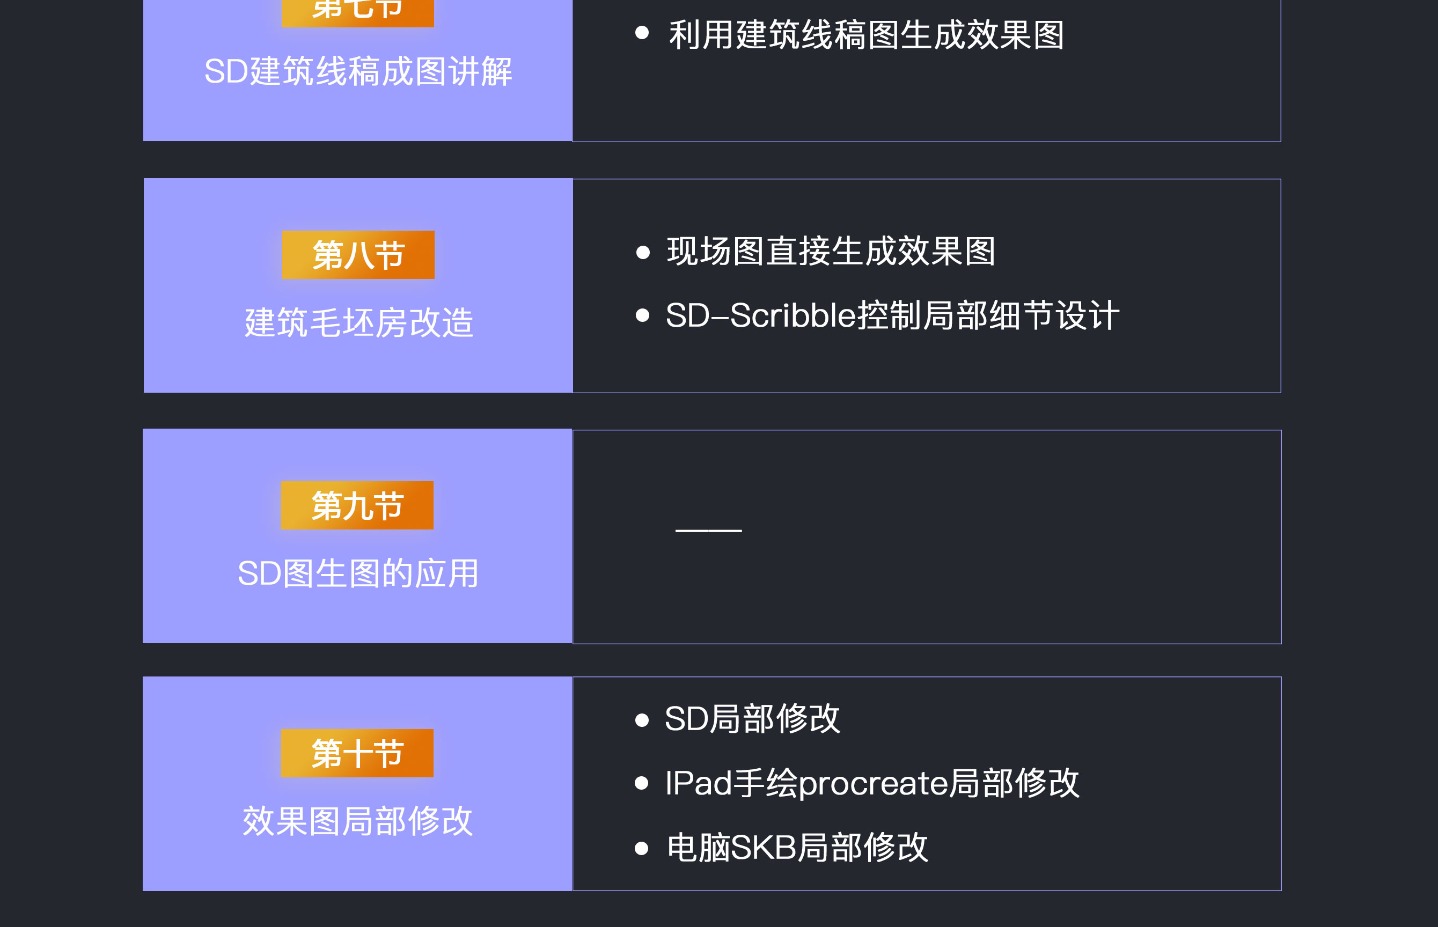Click the bullet dot before SD-Scribble控制局部细节设计

coord(643,315)
